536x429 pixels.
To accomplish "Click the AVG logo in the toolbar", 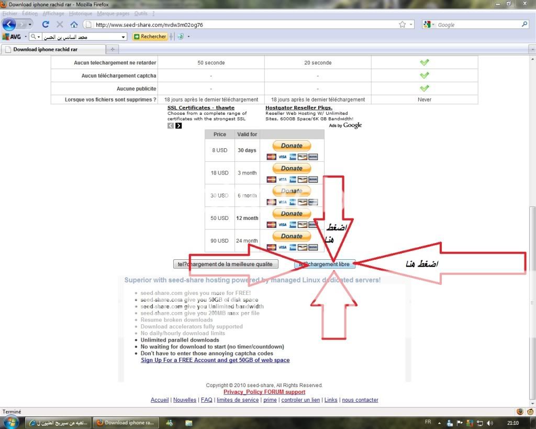I will pyautogui.click(x=13, y=37).
